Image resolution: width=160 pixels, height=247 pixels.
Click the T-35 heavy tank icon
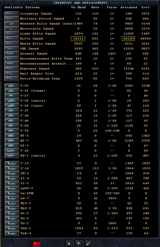tap(12, 151)
